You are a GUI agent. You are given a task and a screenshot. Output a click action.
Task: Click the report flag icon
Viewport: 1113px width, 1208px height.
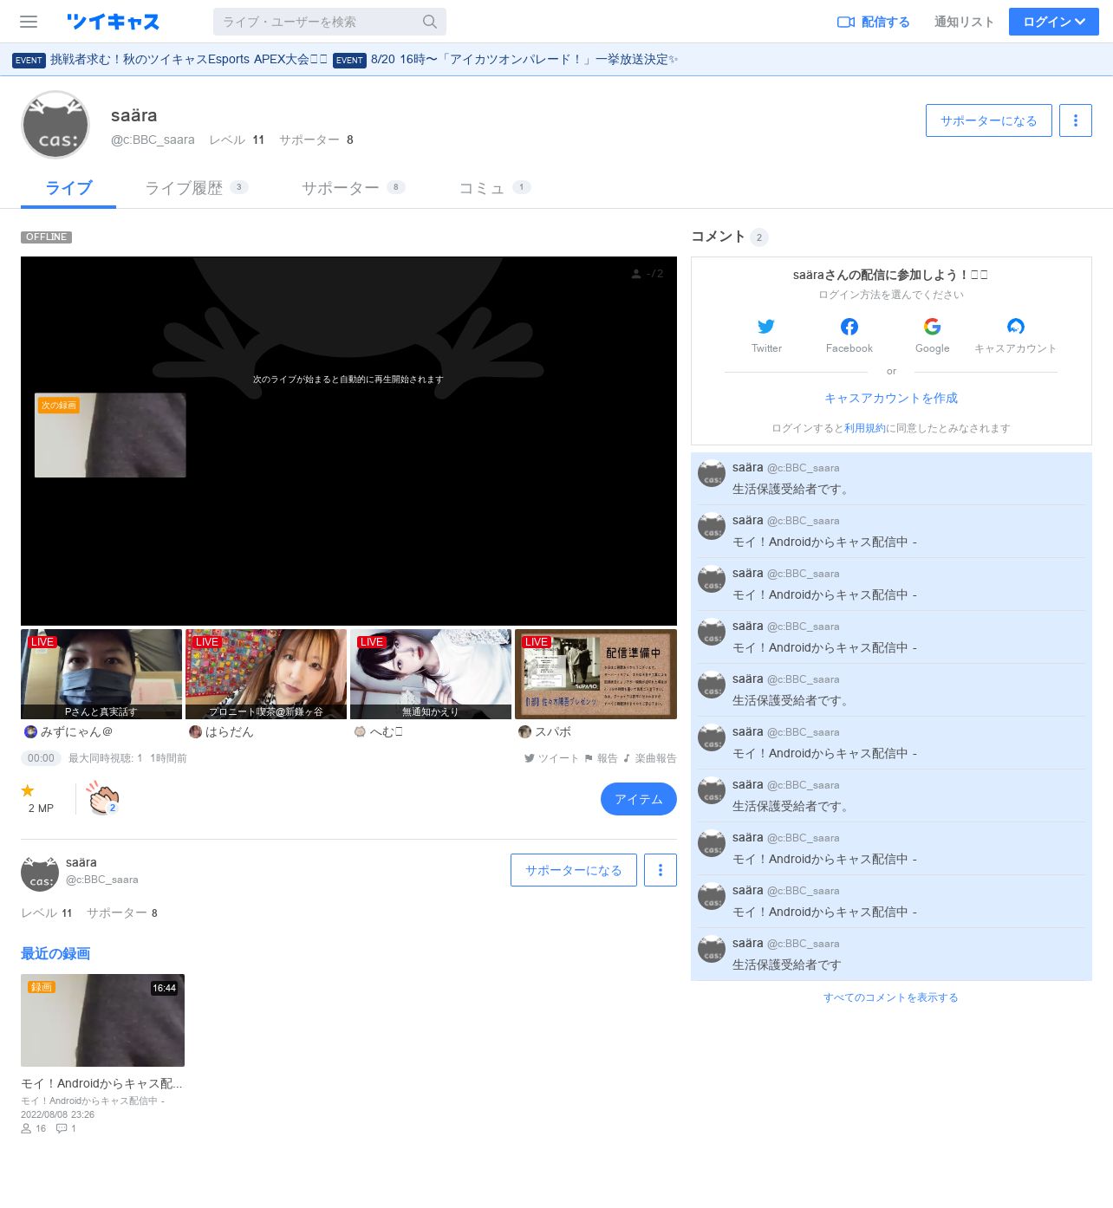point(589,758)
